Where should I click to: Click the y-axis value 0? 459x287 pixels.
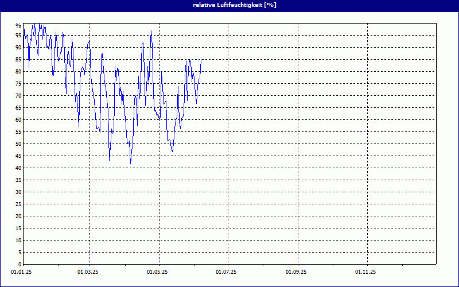[20, 264]
